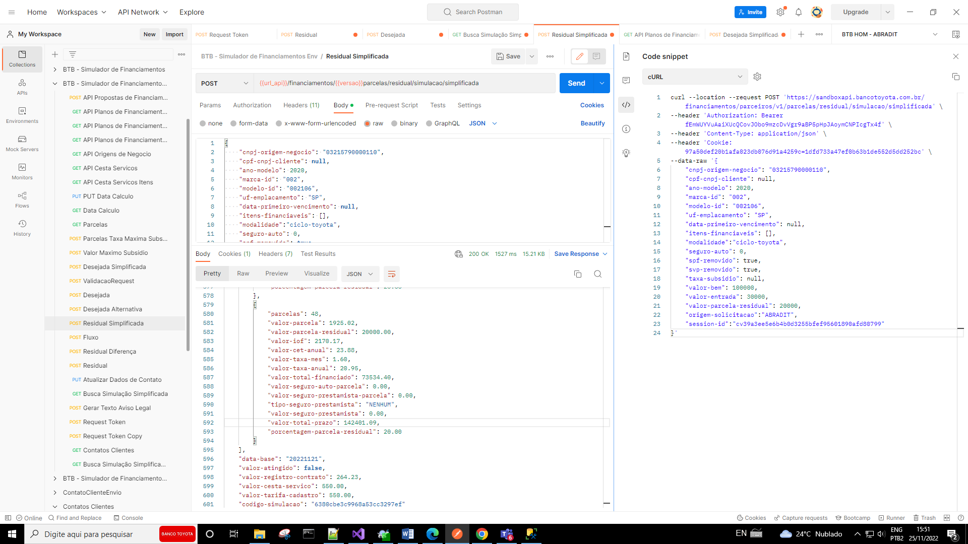Click the Beautify link
This screenshot has height=544, width=968.
click(x=592, y=123)
